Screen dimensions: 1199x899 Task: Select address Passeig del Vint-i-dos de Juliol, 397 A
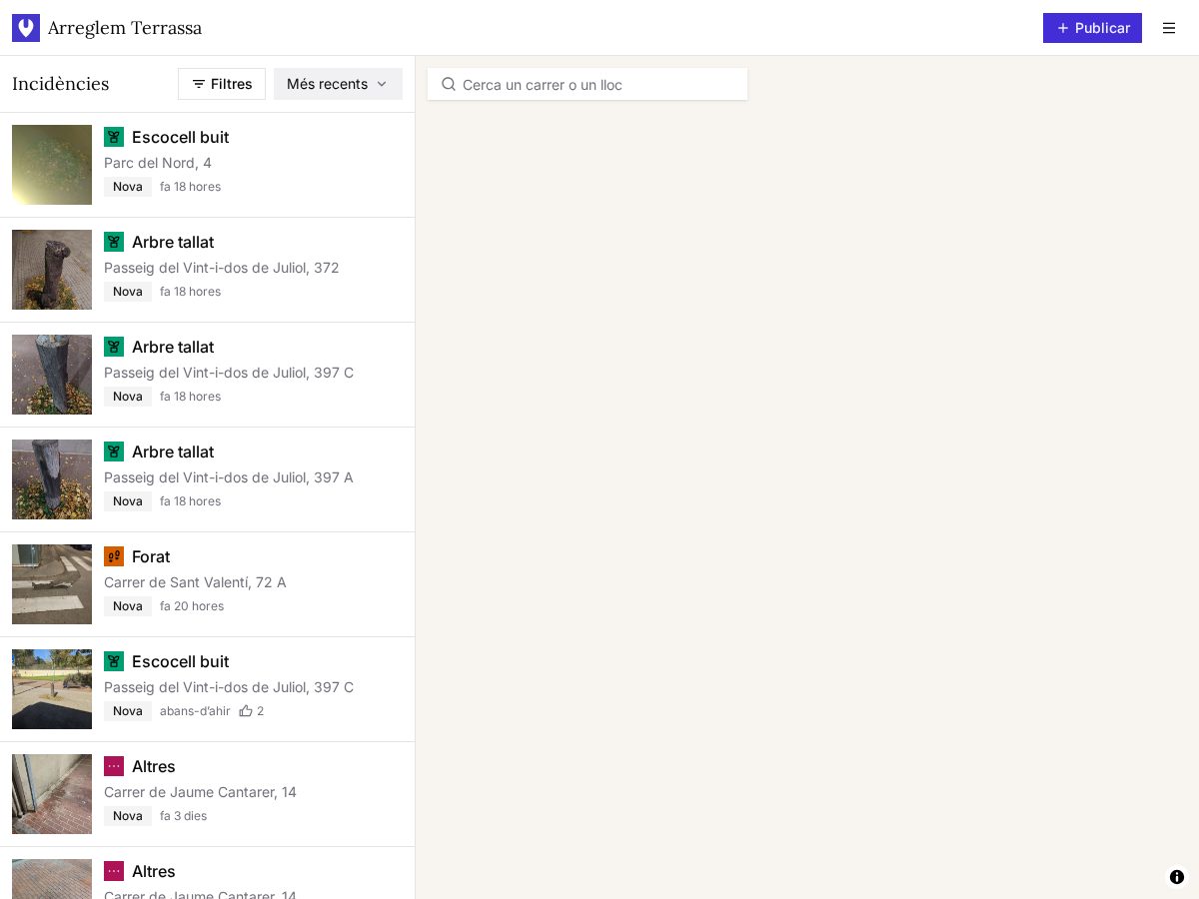(229, 477)
